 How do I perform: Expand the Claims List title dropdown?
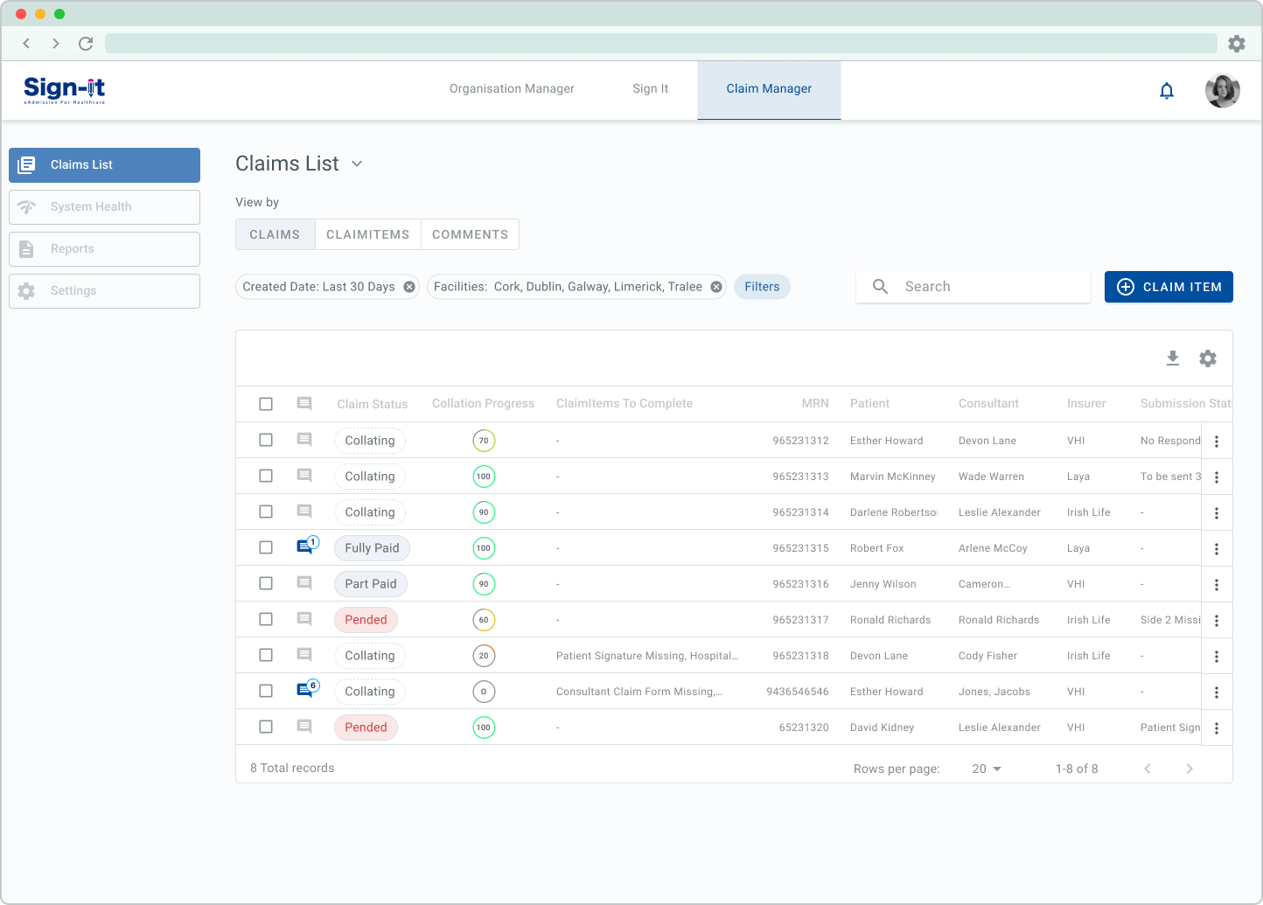(357, 164)
